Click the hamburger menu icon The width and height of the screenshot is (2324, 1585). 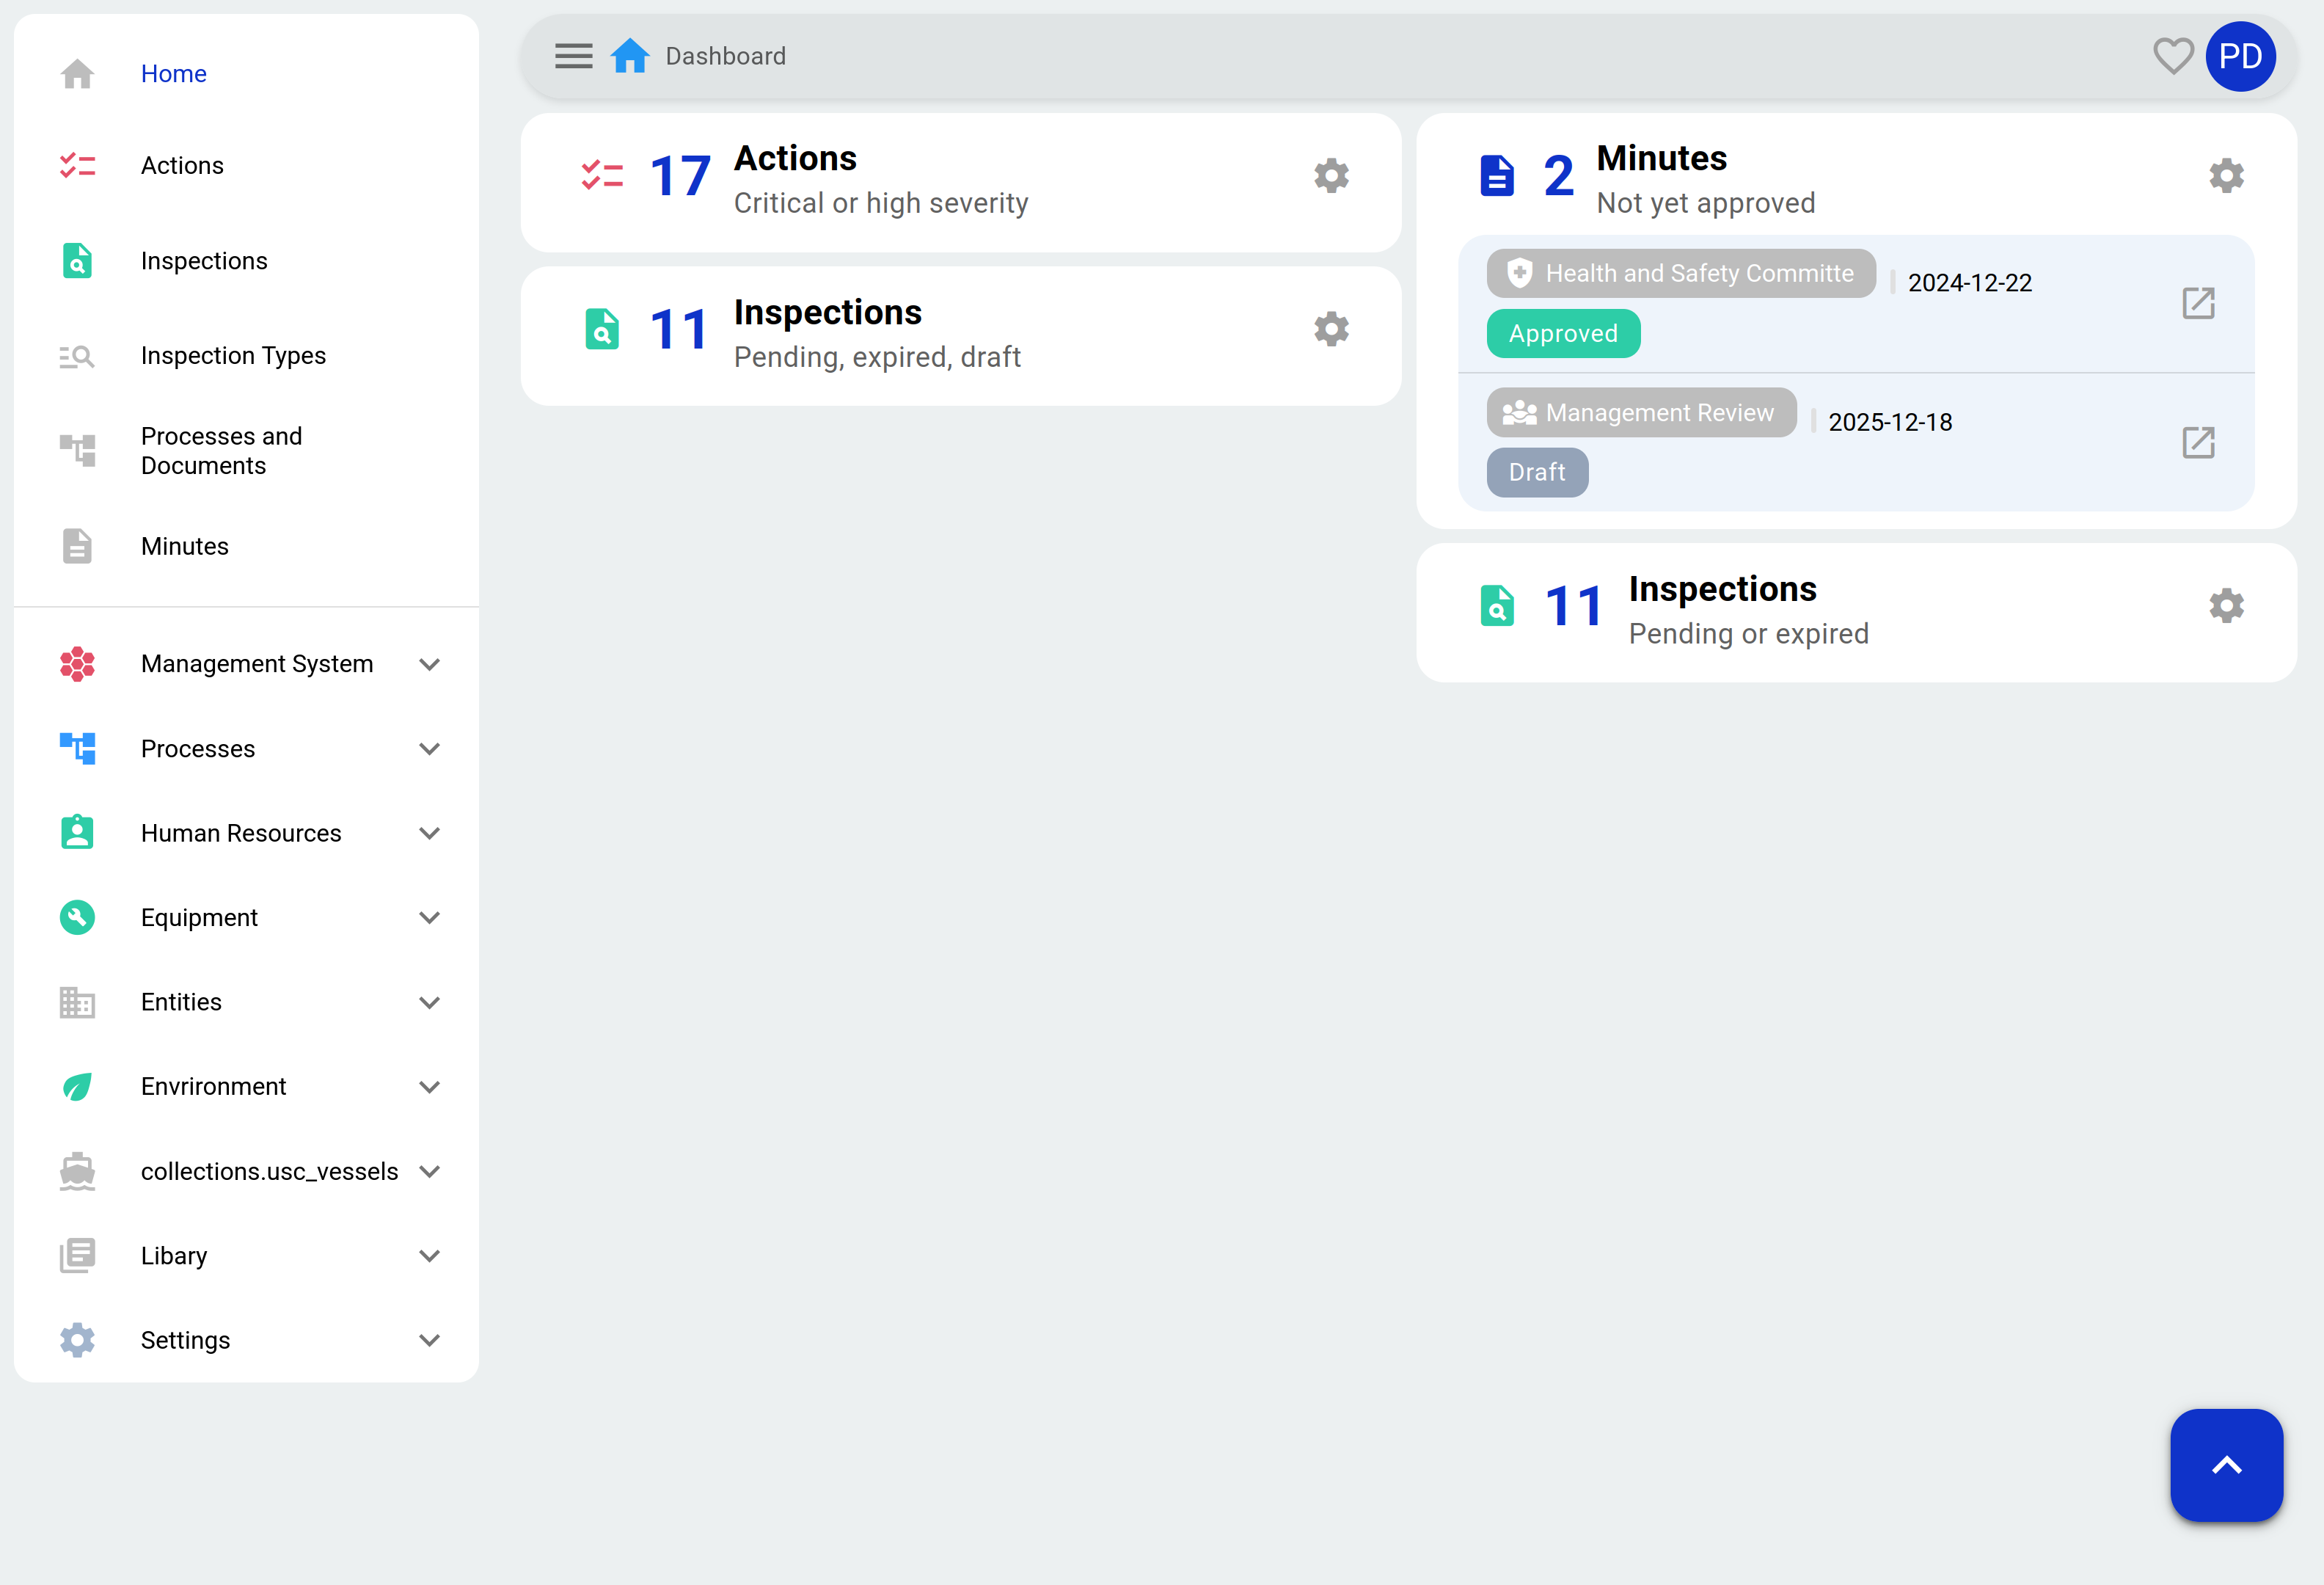pyautogui.click(x=573, y=56)
